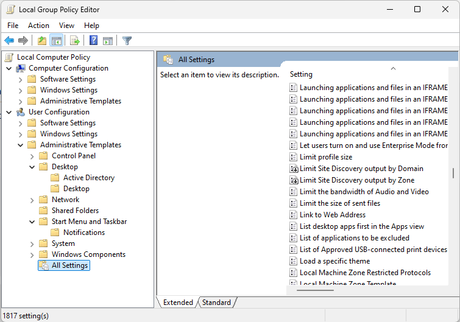
Task: Expand Software Settings under Computer Configuration
Action: 20,80
